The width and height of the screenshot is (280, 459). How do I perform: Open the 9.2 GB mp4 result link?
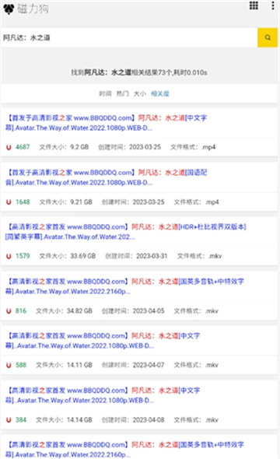tap(107, 123)
